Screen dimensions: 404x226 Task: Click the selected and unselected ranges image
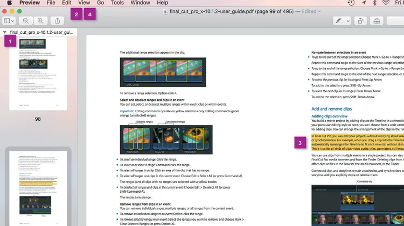tap(166, 140)
